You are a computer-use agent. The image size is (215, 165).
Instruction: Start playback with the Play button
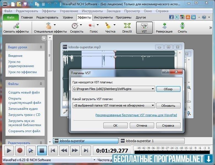coord(9,151)
